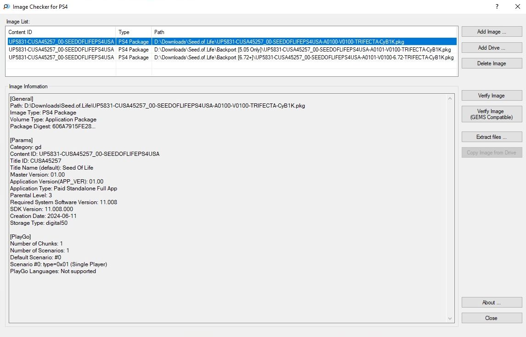Click the Path column header
This screenshot has height=337, width=526.
pyautogui.click(x=304, y=32)
